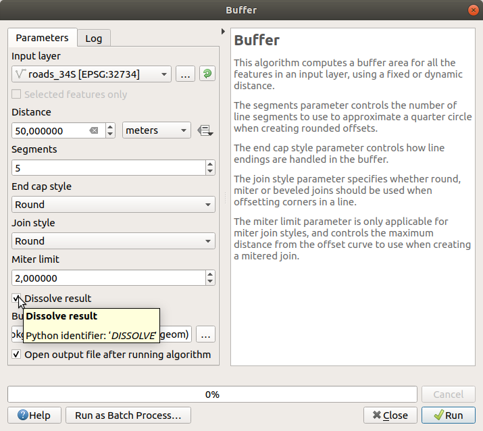The height and width of the screenshot is (431, 483).
Task: Click the browse button next to Input layer
Action: pos(186,74)
